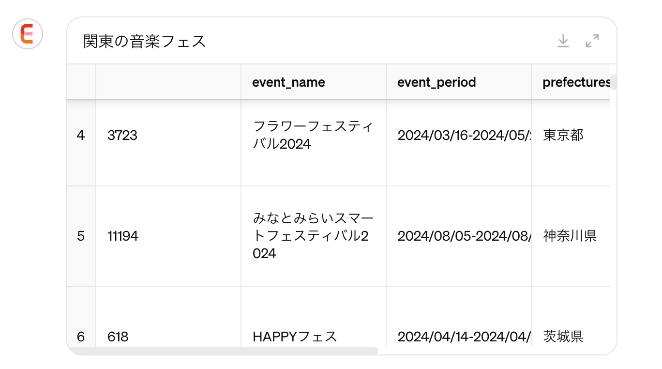This screenshot has height=369, width=662.
Task: Select row number 4
Action: [x=81, y=136]
